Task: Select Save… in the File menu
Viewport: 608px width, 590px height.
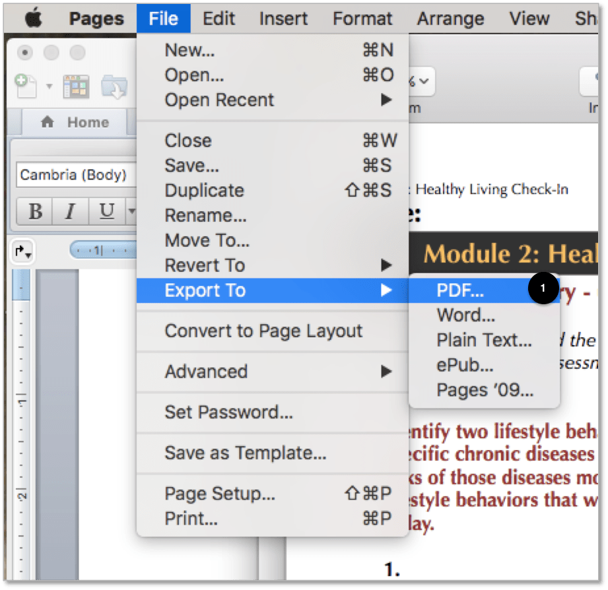Action: click(273, 166)
